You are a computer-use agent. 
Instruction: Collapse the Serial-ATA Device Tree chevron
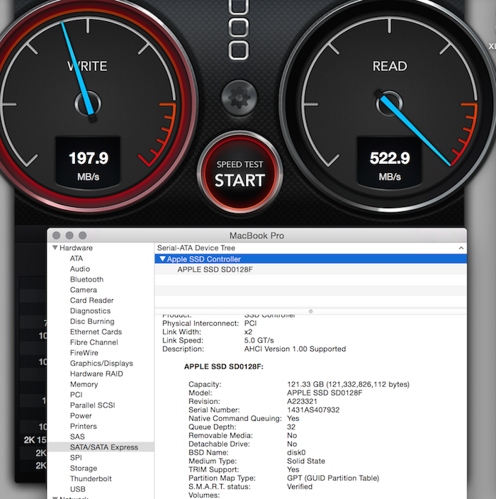(461, 248)
